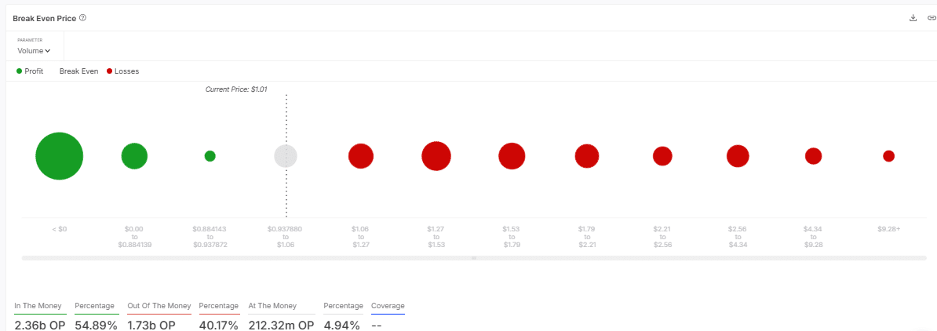This screenshot has height=331, width=937.
Task: Click the Out Of The Money label
Action: point(159,306)
